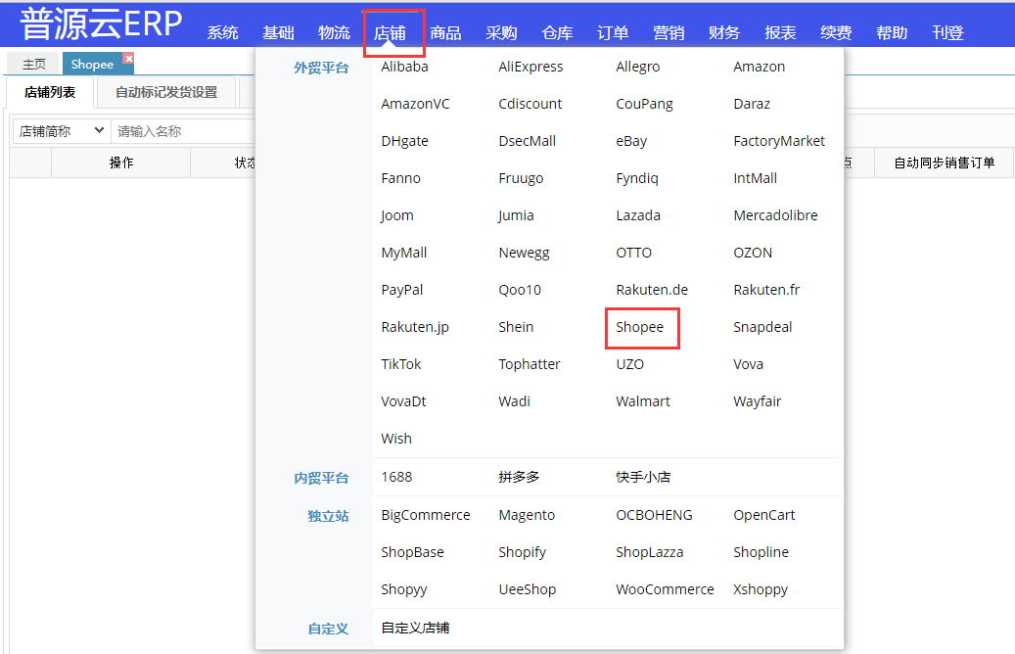The image size is (1015, 654).
Task: Choose Fruugo platform
Action: [x=521, y=178]
